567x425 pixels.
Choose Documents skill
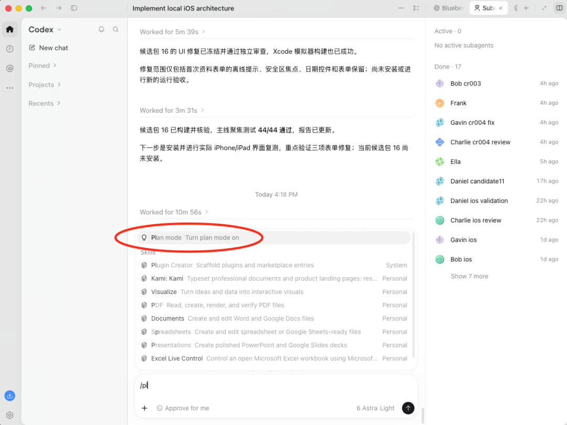[274, 319]
